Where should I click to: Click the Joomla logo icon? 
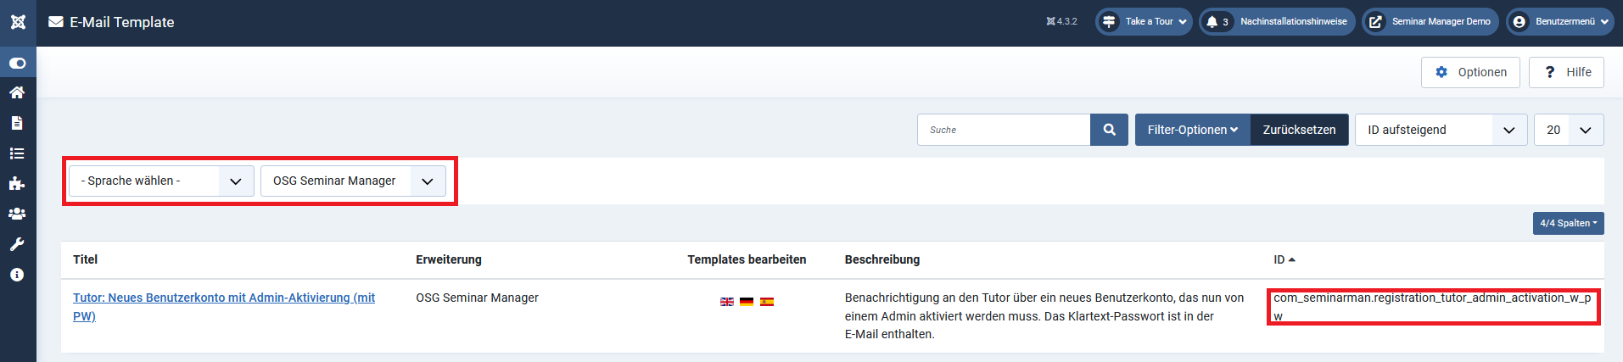[x=18, y=22]
